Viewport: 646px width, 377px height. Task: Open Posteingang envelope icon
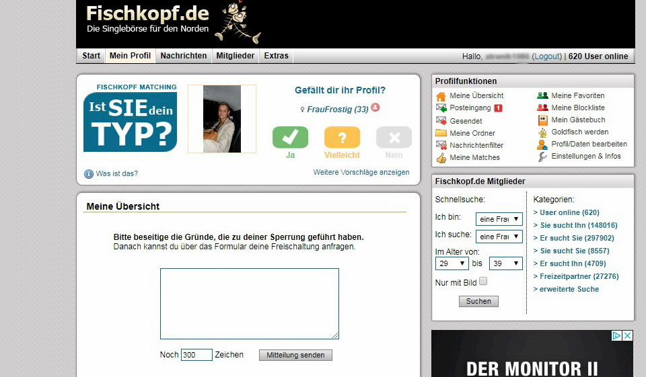tap(441, 108)
